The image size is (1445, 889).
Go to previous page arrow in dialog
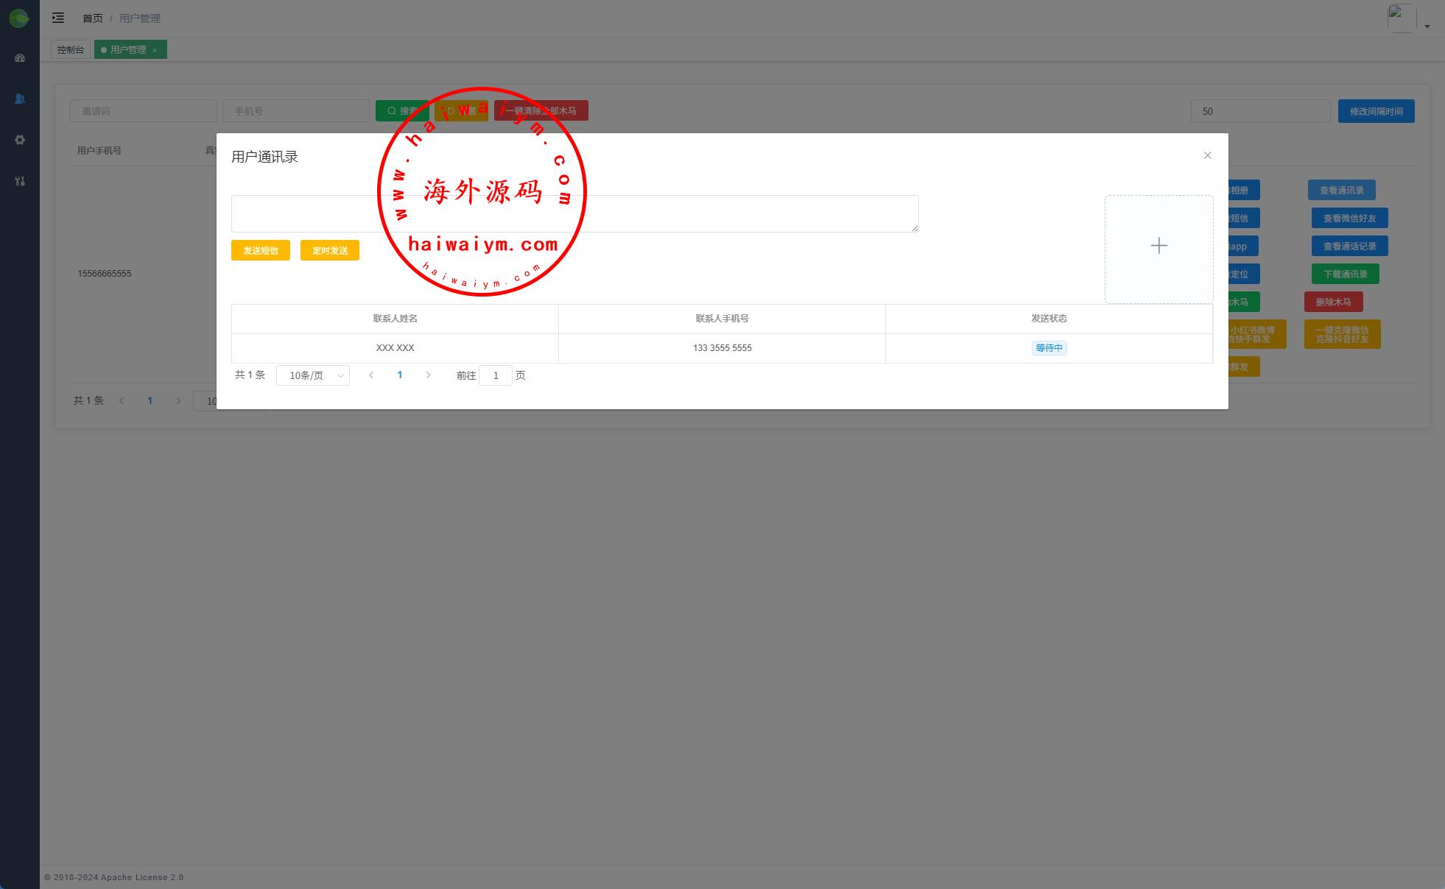[x=371, y=375]
